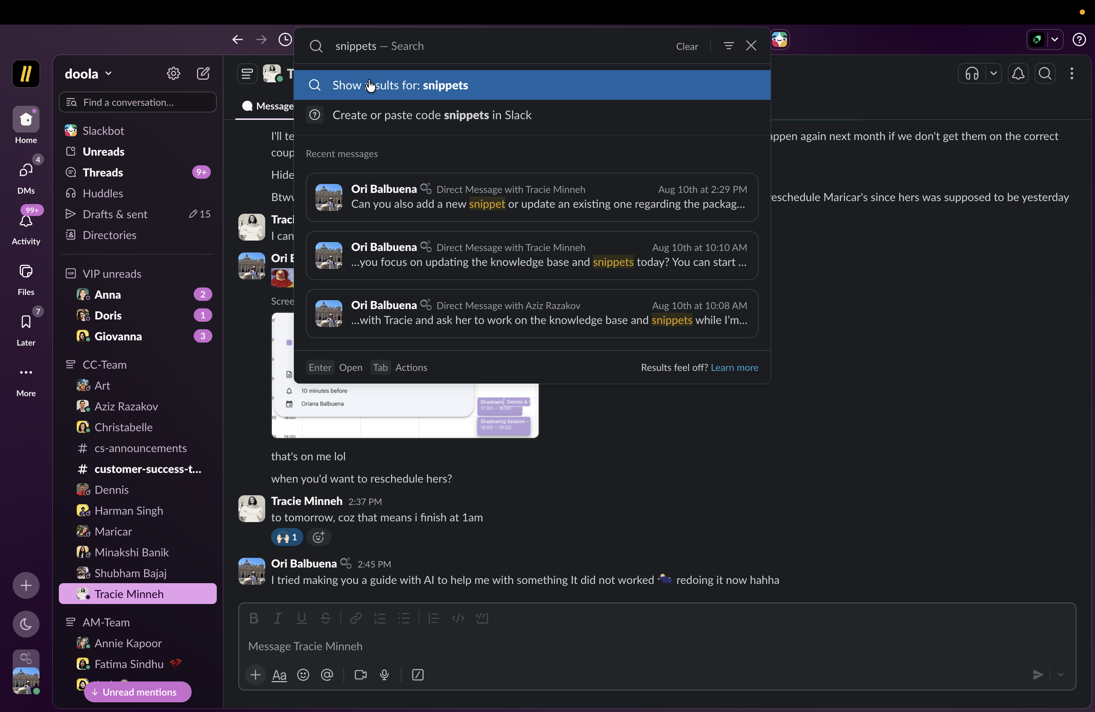Insert a mention with @ icon

(x=327, y=675)
